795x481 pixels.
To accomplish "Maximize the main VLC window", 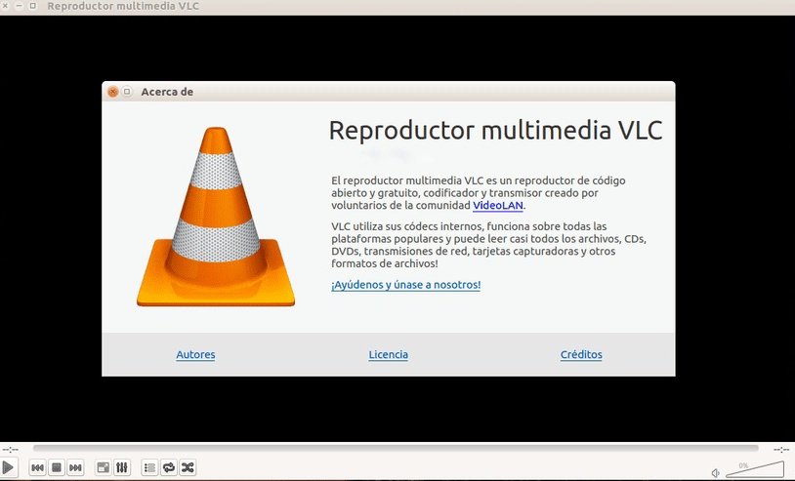I will pyautogui.click(x=33, y=6).
